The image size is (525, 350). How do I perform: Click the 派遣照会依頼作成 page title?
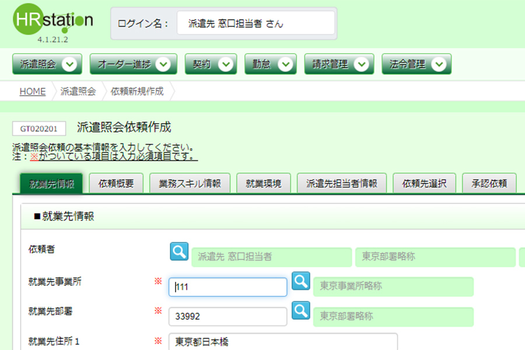click(124, 127)
